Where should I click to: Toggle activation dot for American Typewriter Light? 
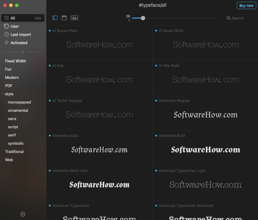point(156,170)
